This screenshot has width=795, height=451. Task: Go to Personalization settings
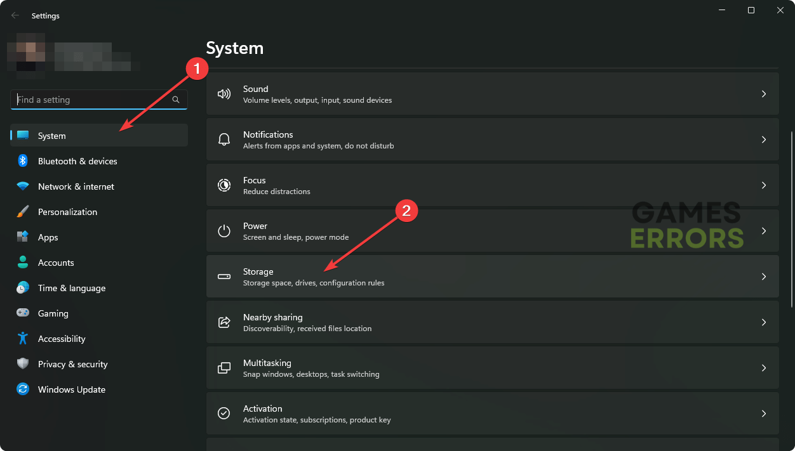(x=67, y=212)
